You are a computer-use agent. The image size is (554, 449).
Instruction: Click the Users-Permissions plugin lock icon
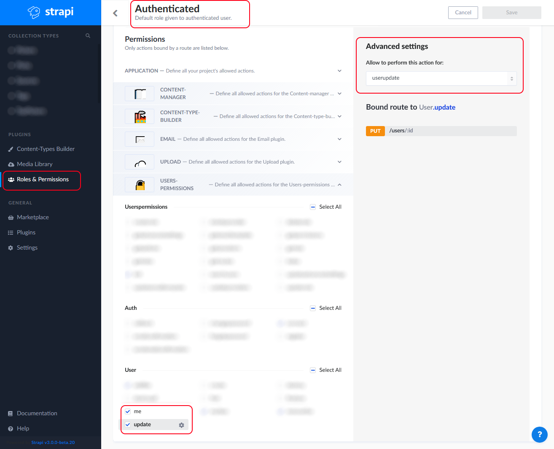[140, 185]
